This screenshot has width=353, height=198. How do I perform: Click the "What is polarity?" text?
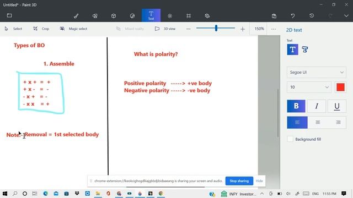coord(156,54)
